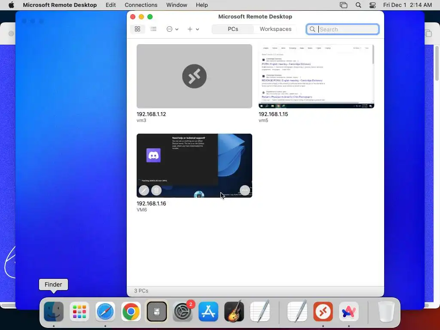440x330 pixels.
Task: Open App Store from the Dock
Action: pos(208,312)
